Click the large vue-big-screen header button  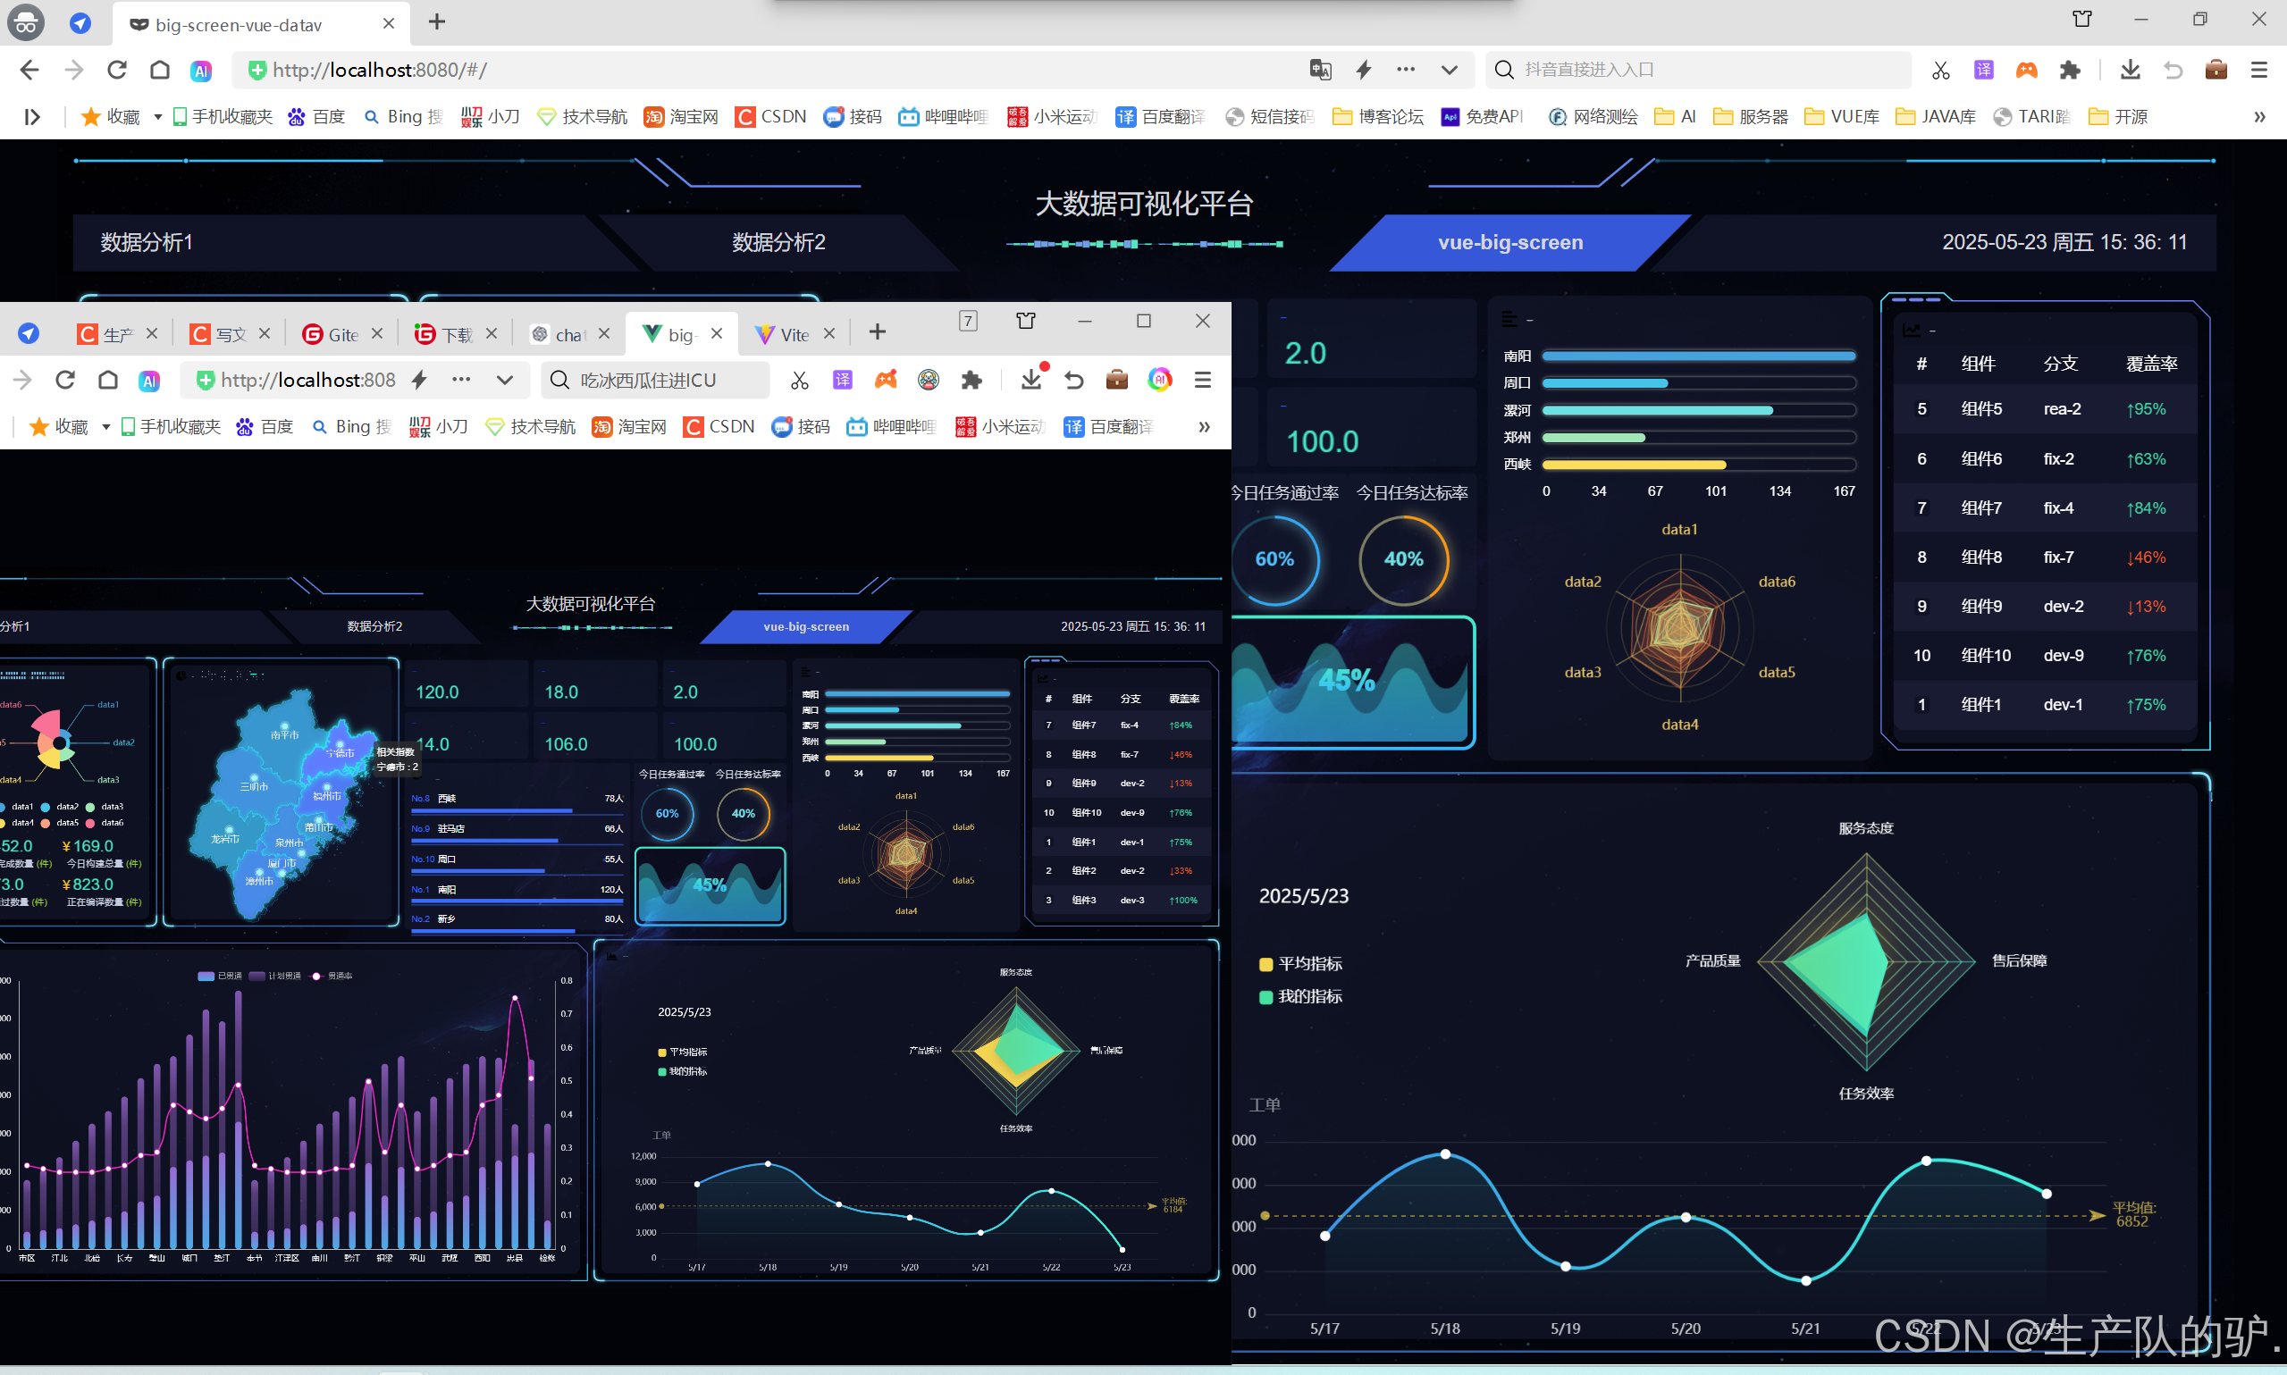(1509, 243)
